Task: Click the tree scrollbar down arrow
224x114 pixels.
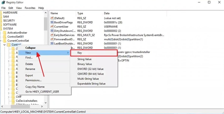Action: [x=46, y=103]
